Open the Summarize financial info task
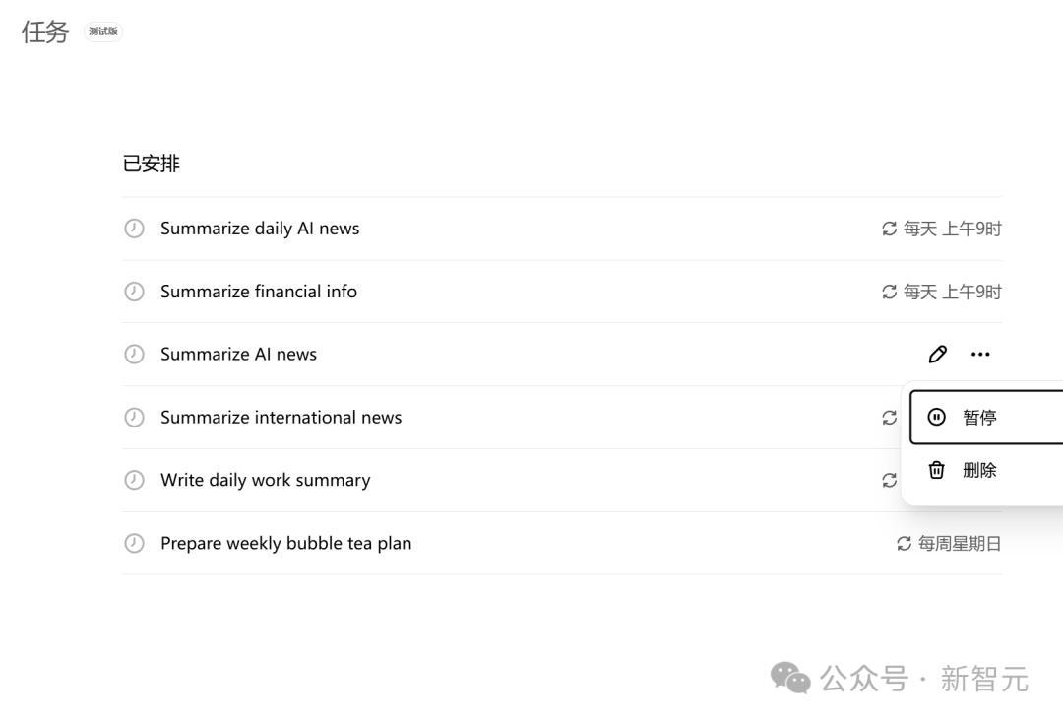The height and width of the screenshot is (722, 1063). click(259, 292)
